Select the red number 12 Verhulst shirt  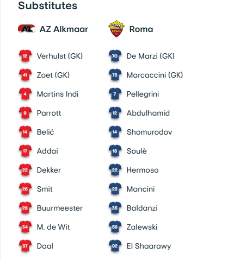[25, 56]
